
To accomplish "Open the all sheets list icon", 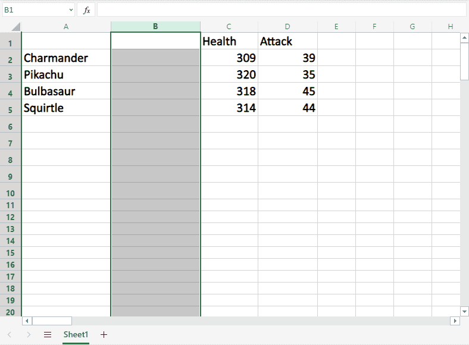I will (x=48, y=335).
